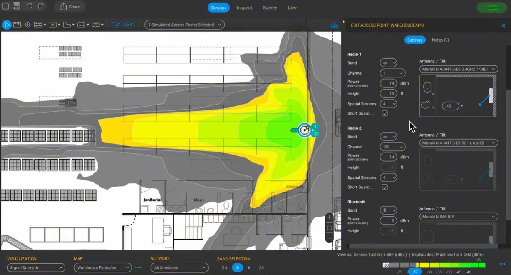Open the Signal Strength visualization dropdown

pos(36,268)
